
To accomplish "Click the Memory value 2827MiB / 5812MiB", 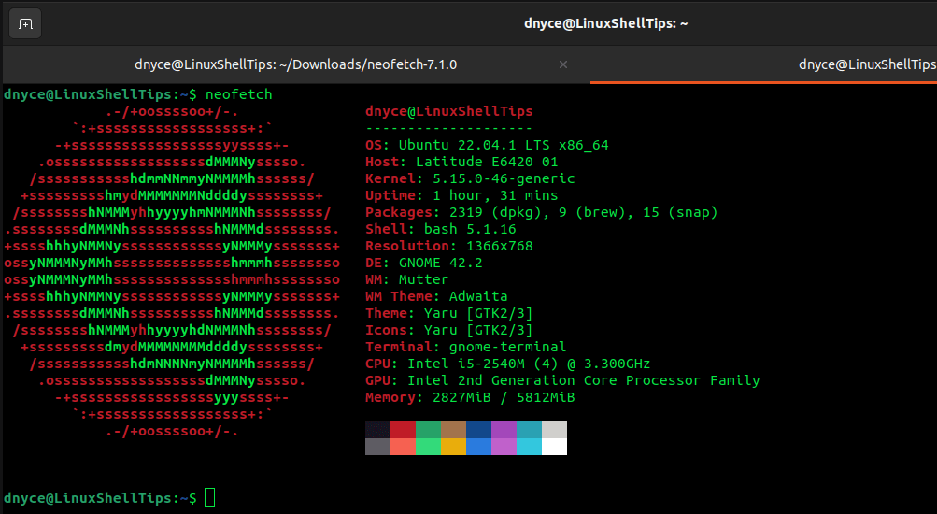I will click(x=504, y=397).
